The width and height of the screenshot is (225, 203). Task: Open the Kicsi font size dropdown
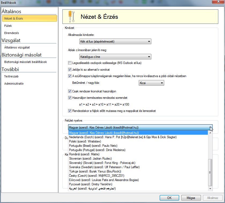point(151,83)
